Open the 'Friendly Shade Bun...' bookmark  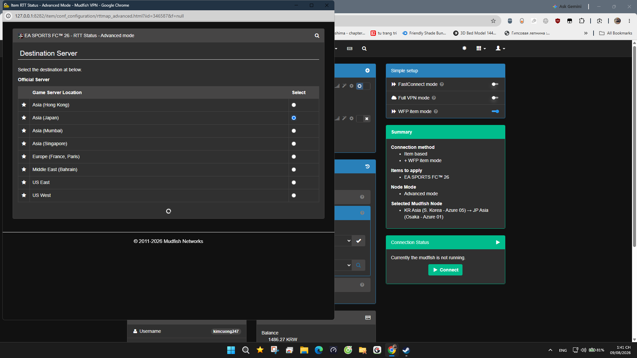tap(424, 33)
